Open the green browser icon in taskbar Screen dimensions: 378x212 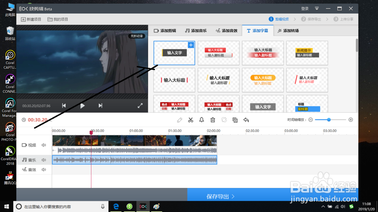point(129,206)
